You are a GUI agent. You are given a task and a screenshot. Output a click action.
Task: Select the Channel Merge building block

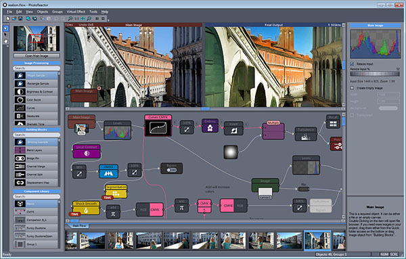point(36,166)
